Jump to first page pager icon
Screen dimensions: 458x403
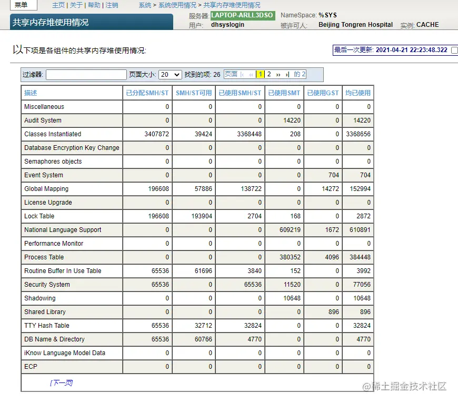coord(242,74)
